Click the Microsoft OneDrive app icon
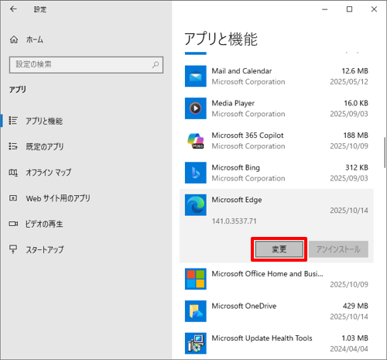The image size is (387, 360). click(x=196, y=311)
